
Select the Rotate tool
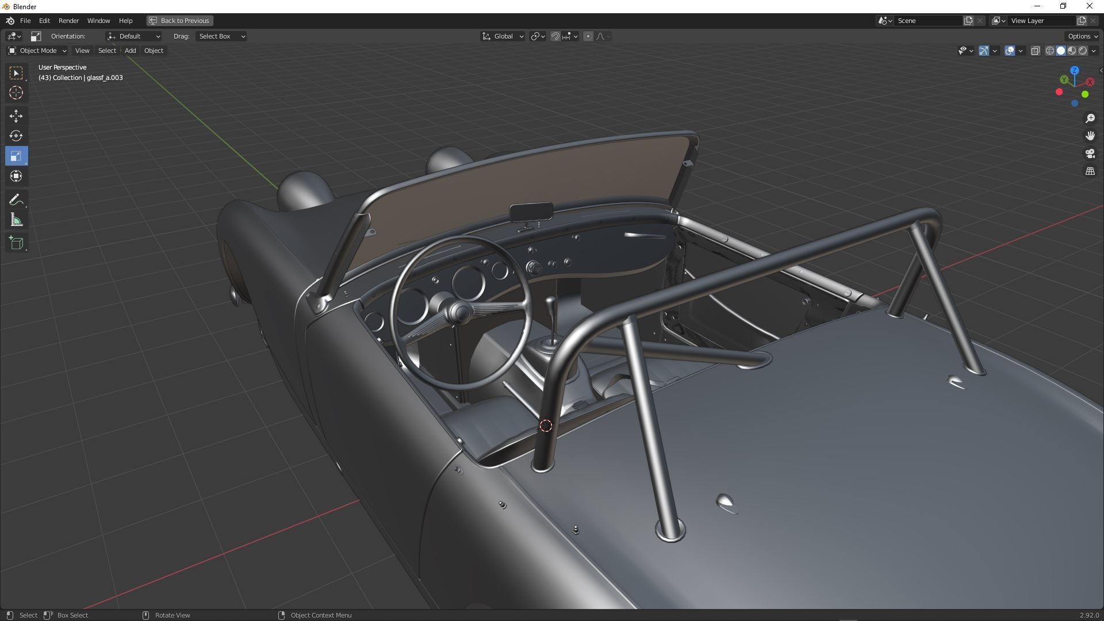pos(16,136)
